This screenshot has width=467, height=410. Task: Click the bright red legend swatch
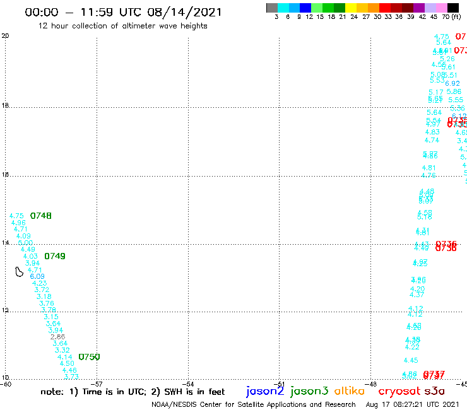[x=385, y=8]
